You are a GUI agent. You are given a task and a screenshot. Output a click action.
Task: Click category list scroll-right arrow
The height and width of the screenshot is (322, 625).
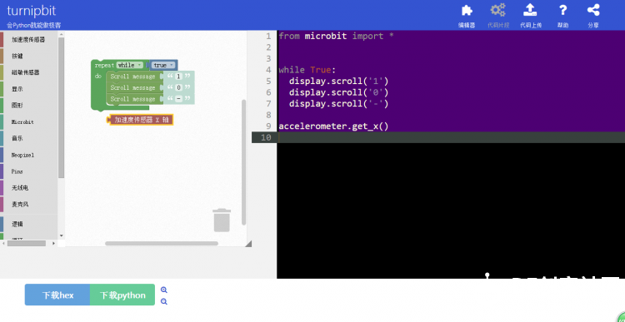[54, 243]
